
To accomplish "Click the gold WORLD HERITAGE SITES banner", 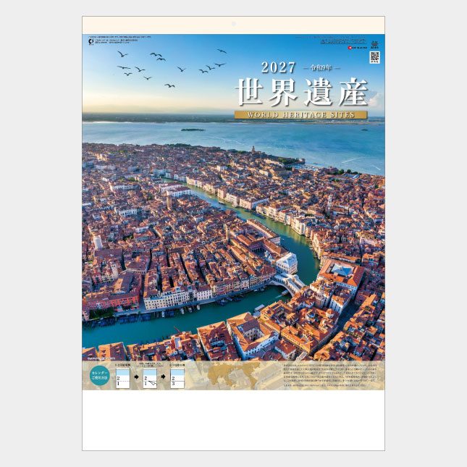I will pos(300,114).
